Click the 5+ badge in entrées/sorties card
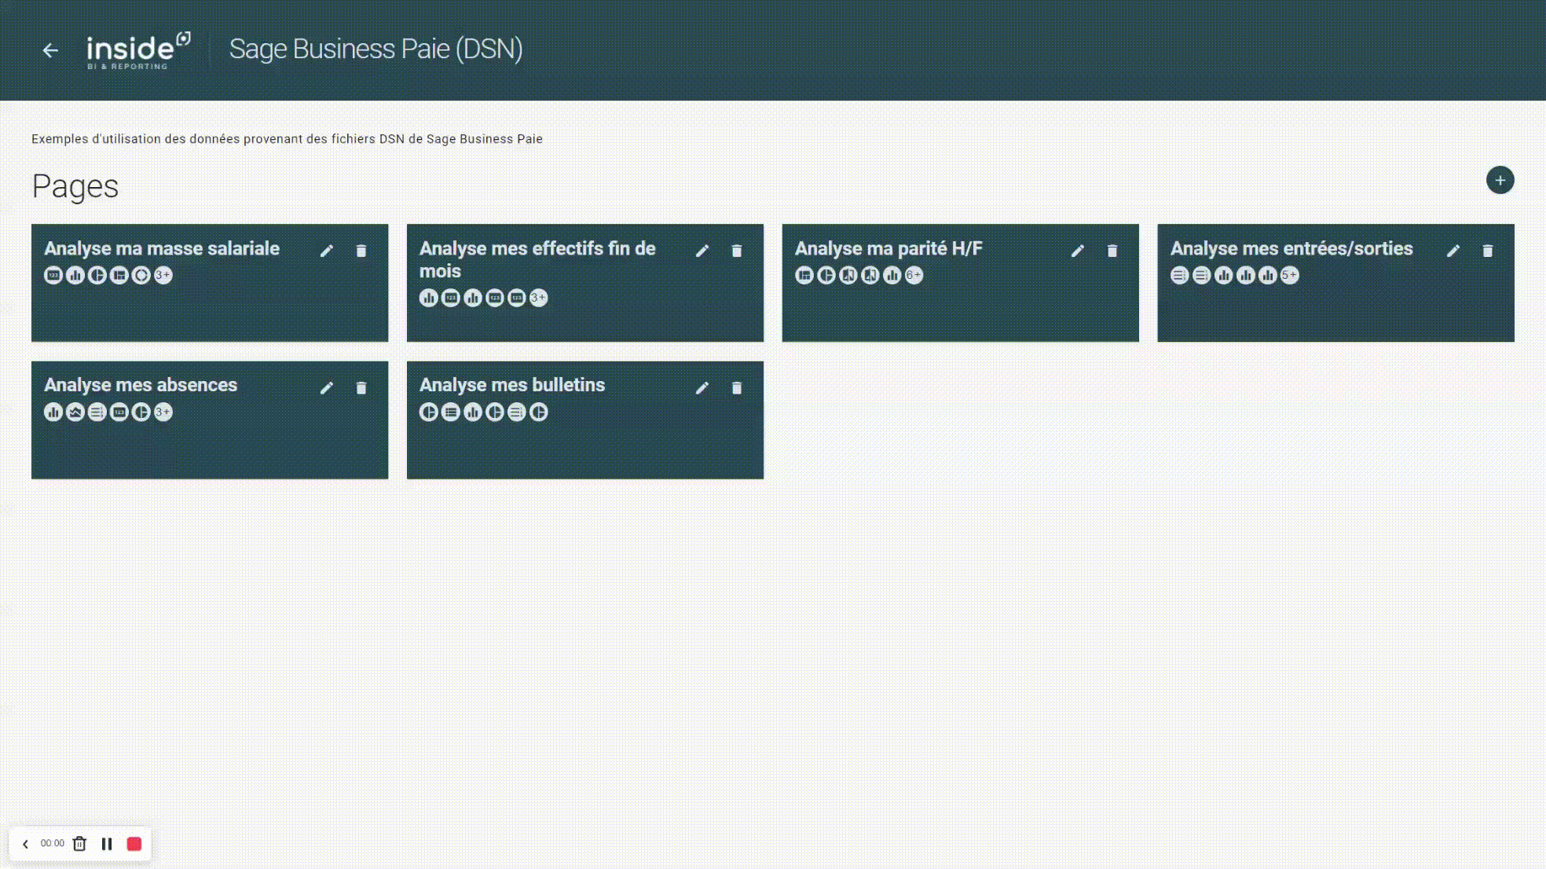Viewport: 1546px width, 869px height. coord(1290,275)
